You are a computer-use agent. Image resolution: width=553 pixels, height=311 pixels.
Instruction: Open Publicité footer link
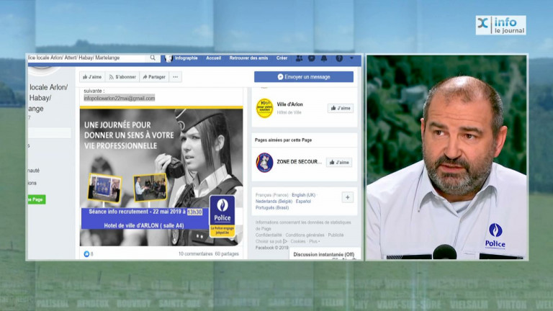click(x=336, y=235)
